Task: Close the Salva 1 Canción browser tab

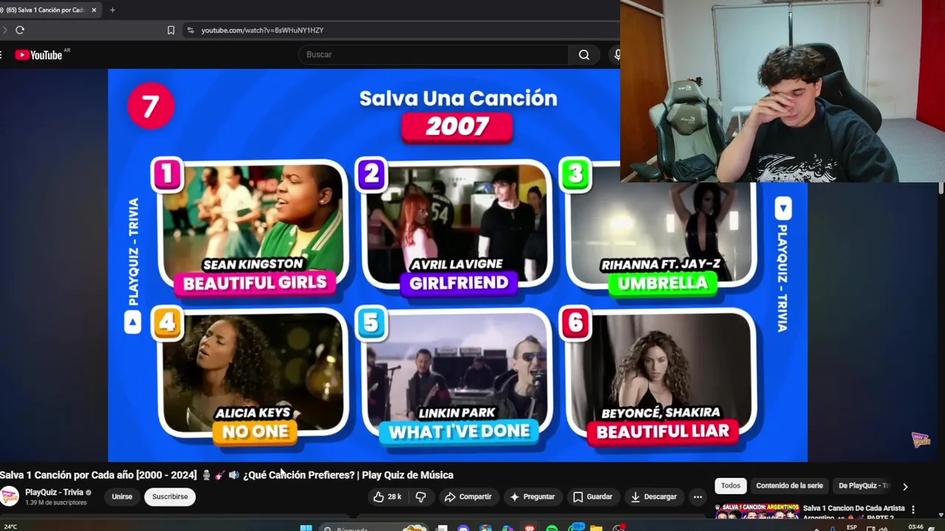Action: click(x=94, y=10)
